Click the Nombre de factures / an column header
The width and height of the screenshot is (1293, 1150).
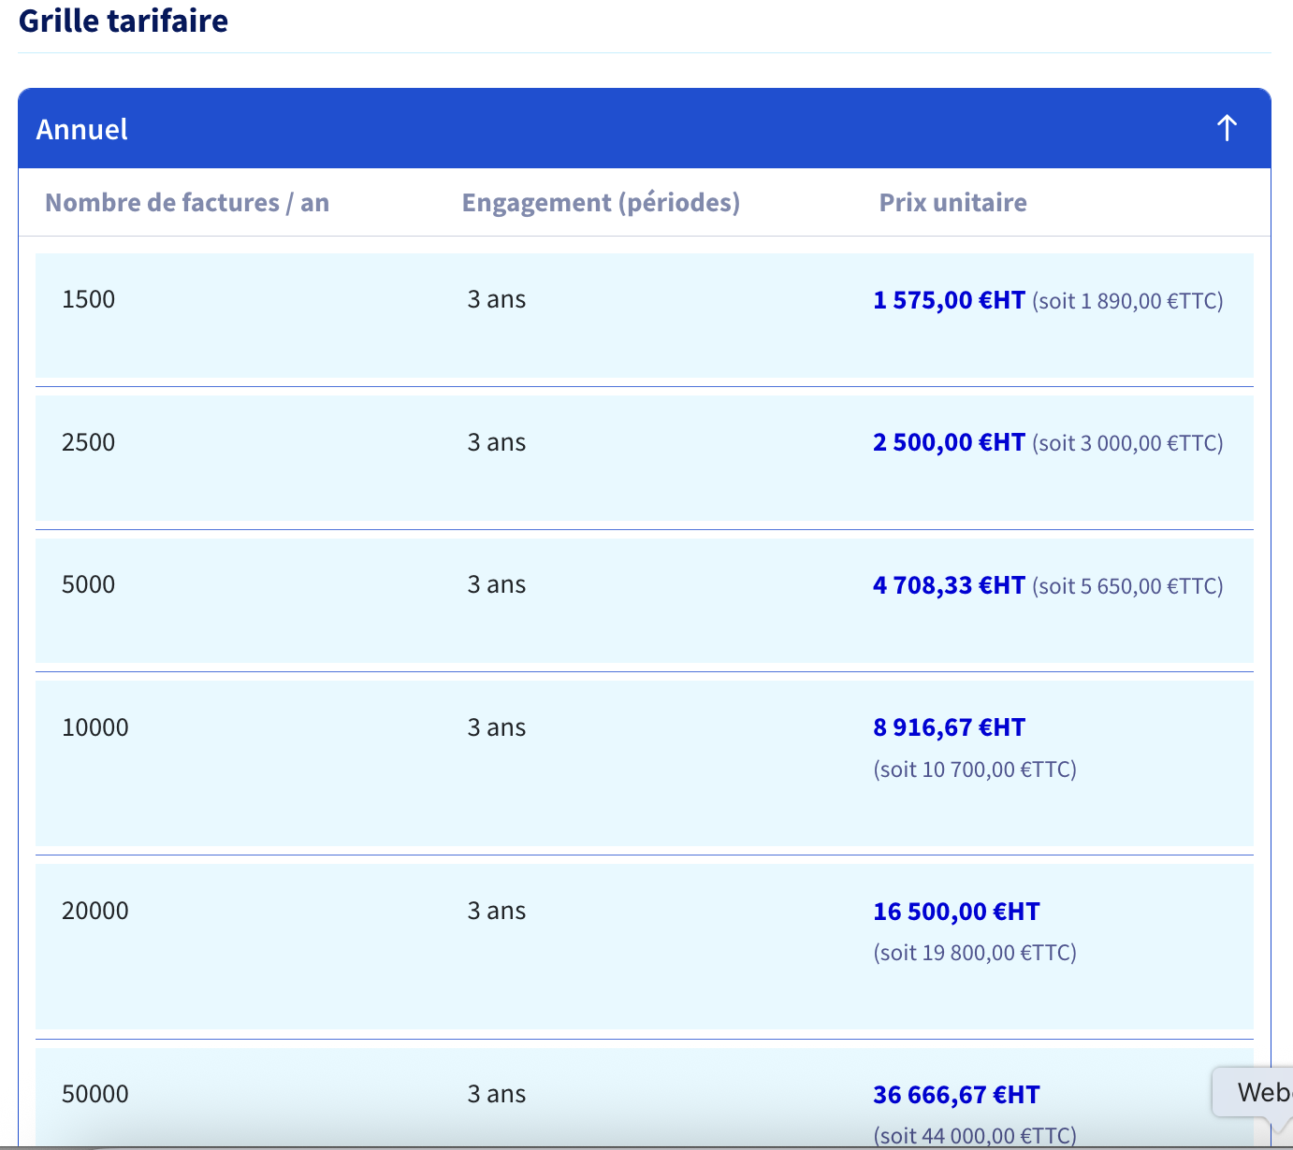coord(187,203)
